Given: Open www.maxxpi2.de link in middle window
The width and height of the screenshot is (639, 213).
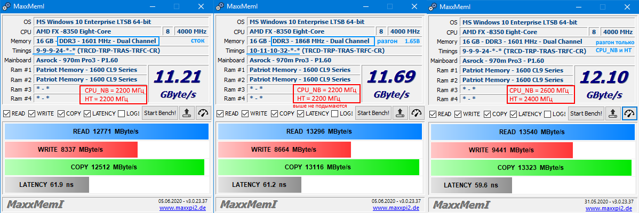Looking at the screenshot, I should [396, 208].
